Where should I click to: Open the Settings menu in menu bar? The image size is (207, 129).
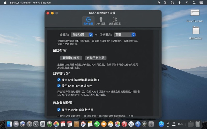46,3
